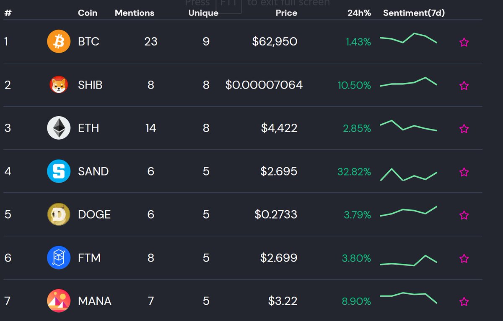Screen dimensions: 503x321
Task: Star the SHIB row
Action: pyautogui.click(x=464, y=86)
